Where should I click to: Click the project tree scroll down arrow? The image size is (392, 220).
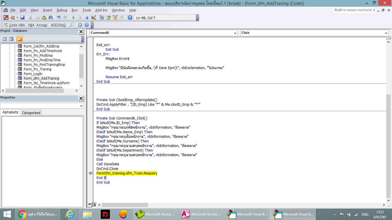tap(81, 86)
